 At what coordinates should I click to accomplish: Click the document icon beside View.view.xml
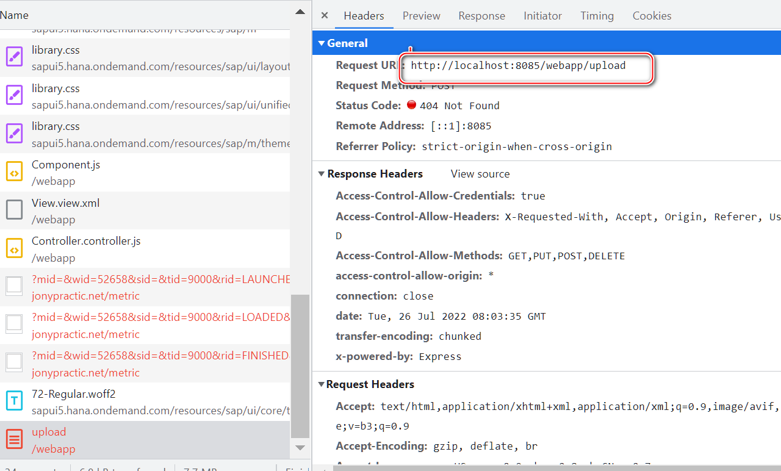coord(14,210)
